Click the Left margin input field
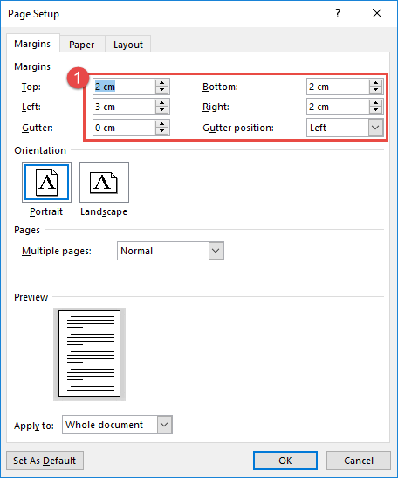 (124, 107)
